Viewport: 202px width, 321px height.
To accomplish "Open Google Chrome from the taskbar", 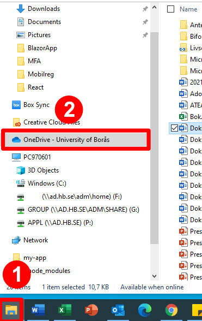I will click(172, 310).
